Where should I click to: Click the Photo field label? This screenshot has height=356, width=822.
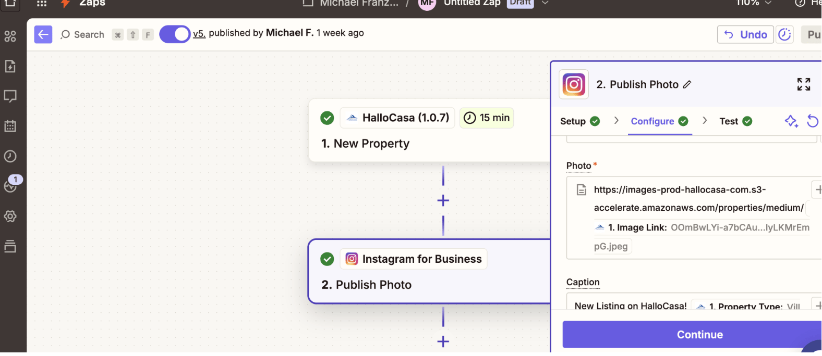point(579,166)
